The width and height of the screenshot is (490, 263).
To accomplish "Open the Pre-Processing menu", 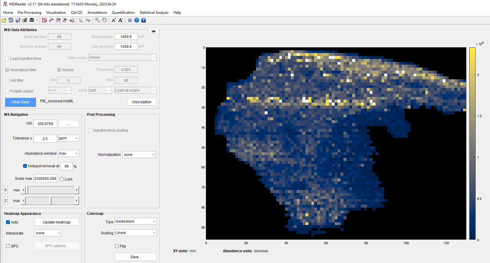I will [29, 13].
